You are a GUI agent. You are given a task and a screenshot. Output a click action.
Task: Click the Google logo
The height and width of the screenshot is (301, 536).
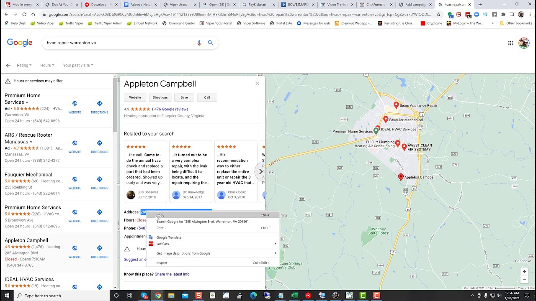[20, 43]
